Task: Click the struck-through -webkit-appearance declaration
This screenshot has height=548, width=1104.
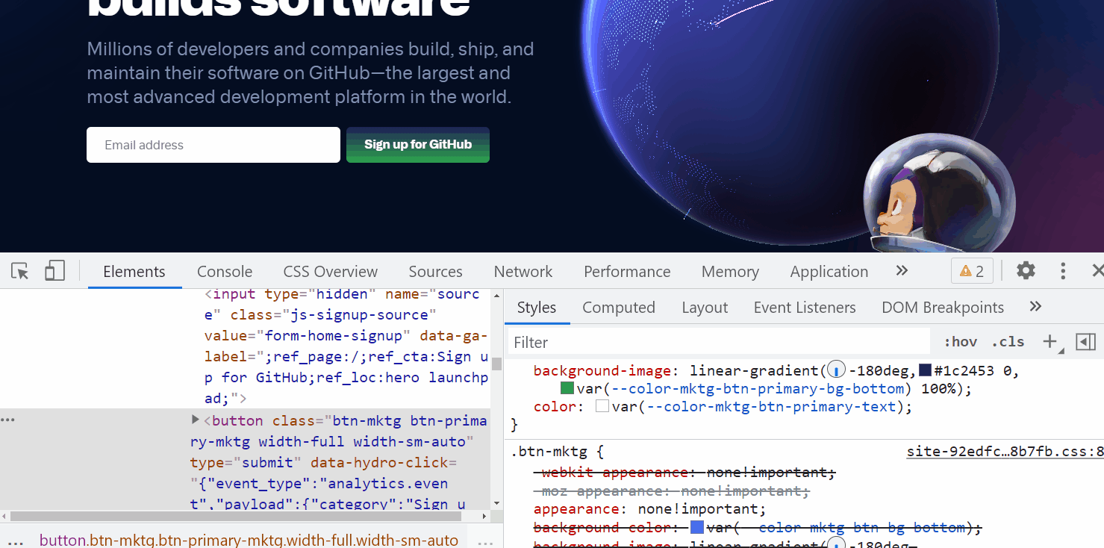Action: 684,473
